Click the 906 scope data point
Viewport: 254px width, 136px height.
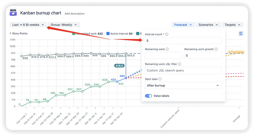pos(91,53)
